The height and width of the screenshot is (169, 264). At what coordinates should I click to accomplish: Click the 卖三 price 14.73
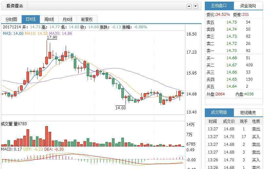(x=232, y=36)
